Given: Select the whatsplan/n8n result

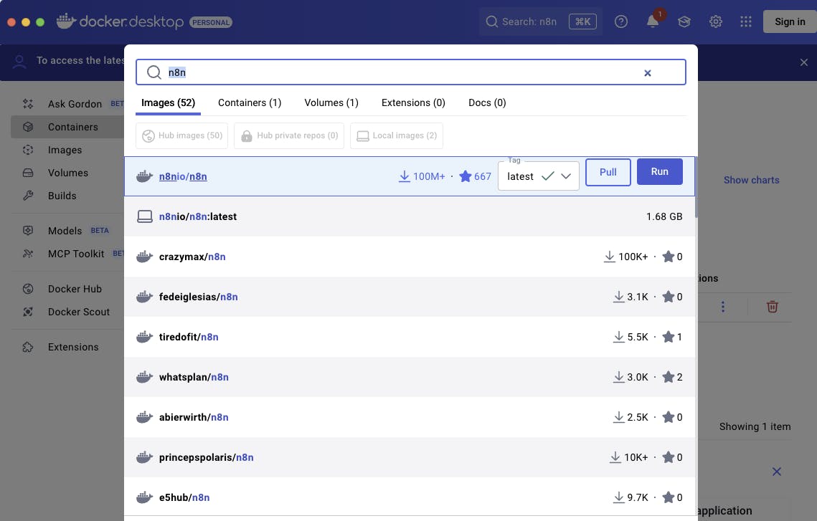Looking at the screenshot, I should click(410, 377).
